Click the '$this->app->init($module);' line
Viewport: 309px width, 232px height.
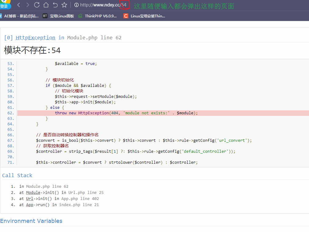tap(85, 102)
